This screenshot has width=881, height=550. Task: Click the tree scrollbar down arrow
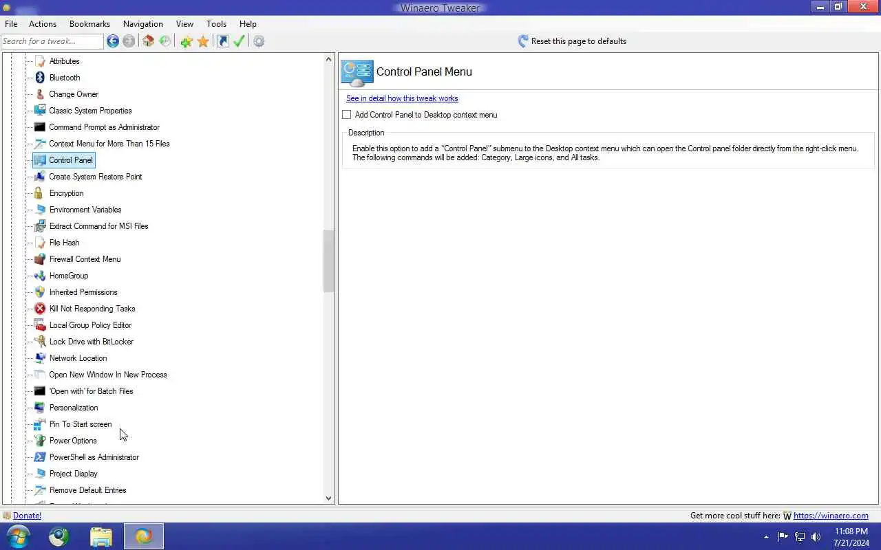328,498
